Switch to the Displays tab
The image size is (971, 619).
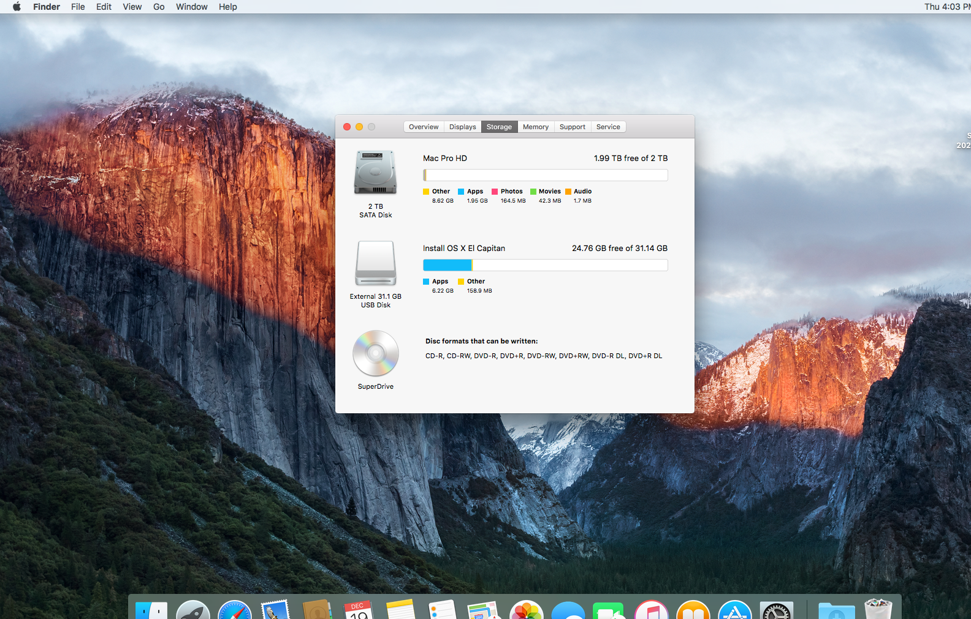pos(462,127)
